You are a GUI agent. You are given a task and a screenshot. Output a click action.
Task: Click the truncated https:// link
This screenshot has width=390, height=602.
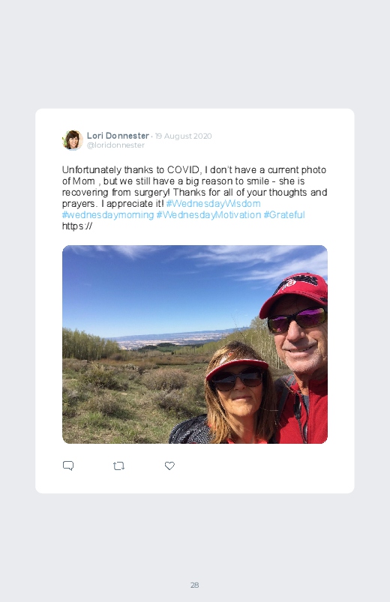coord(77,226)
